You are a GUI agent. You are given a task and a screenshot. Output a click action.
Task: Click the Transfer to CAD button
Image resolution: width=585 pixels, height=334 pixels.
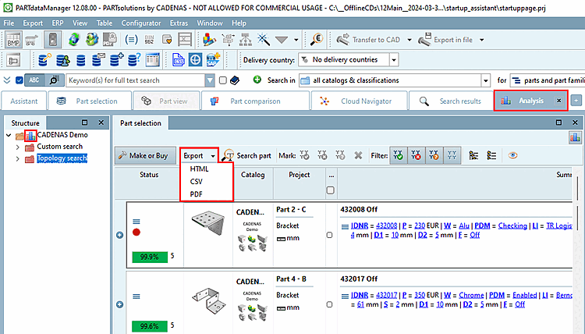(369, 40)
